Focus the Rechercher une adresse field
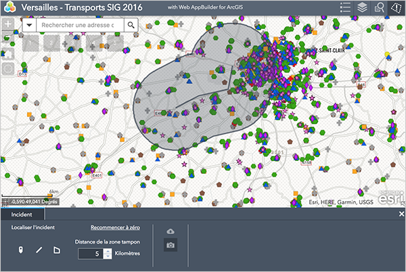Viewport: 406px width, 272px height. [x=80, y=25]
